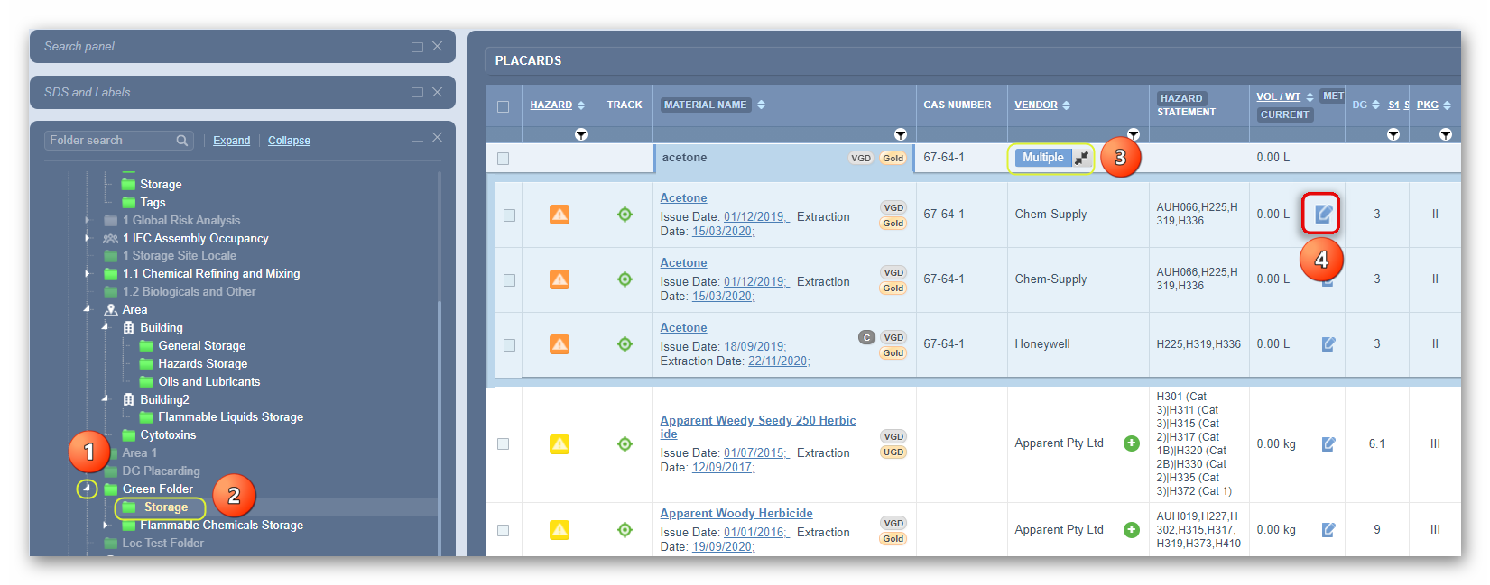
Task: Click yellow hazard icon for Apparent Woody Herbicide
Action: 560,530
